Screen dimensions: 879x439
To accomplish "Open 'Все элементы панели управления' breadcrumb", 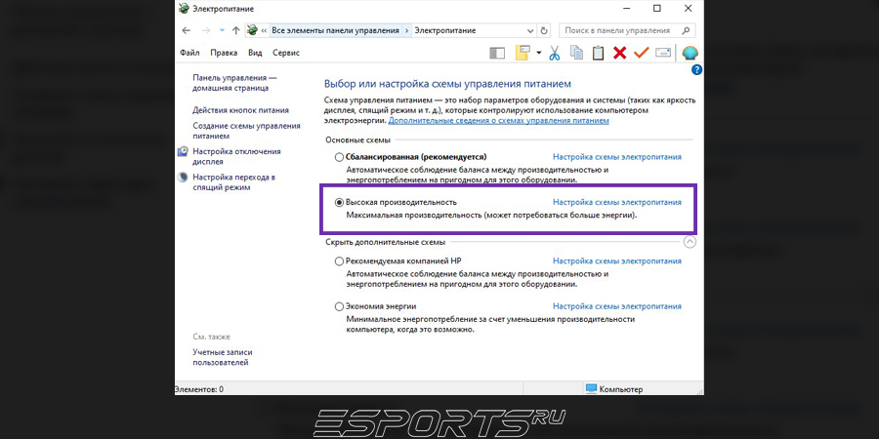I will [335, 31].
